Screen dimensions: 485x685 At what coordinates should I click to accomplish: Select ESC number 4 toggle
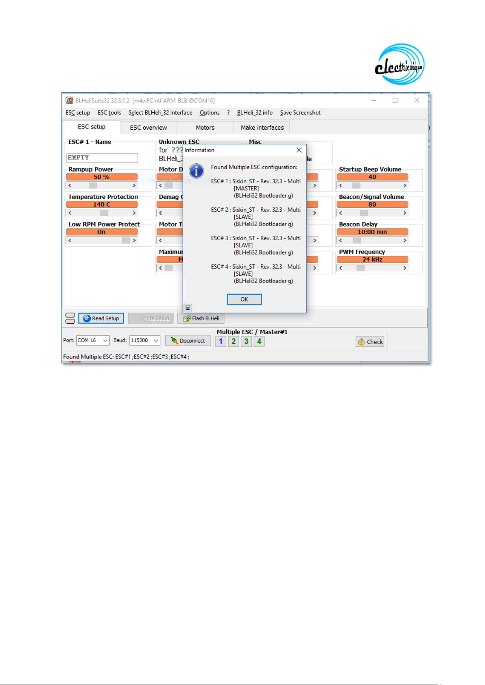[259, 341]
